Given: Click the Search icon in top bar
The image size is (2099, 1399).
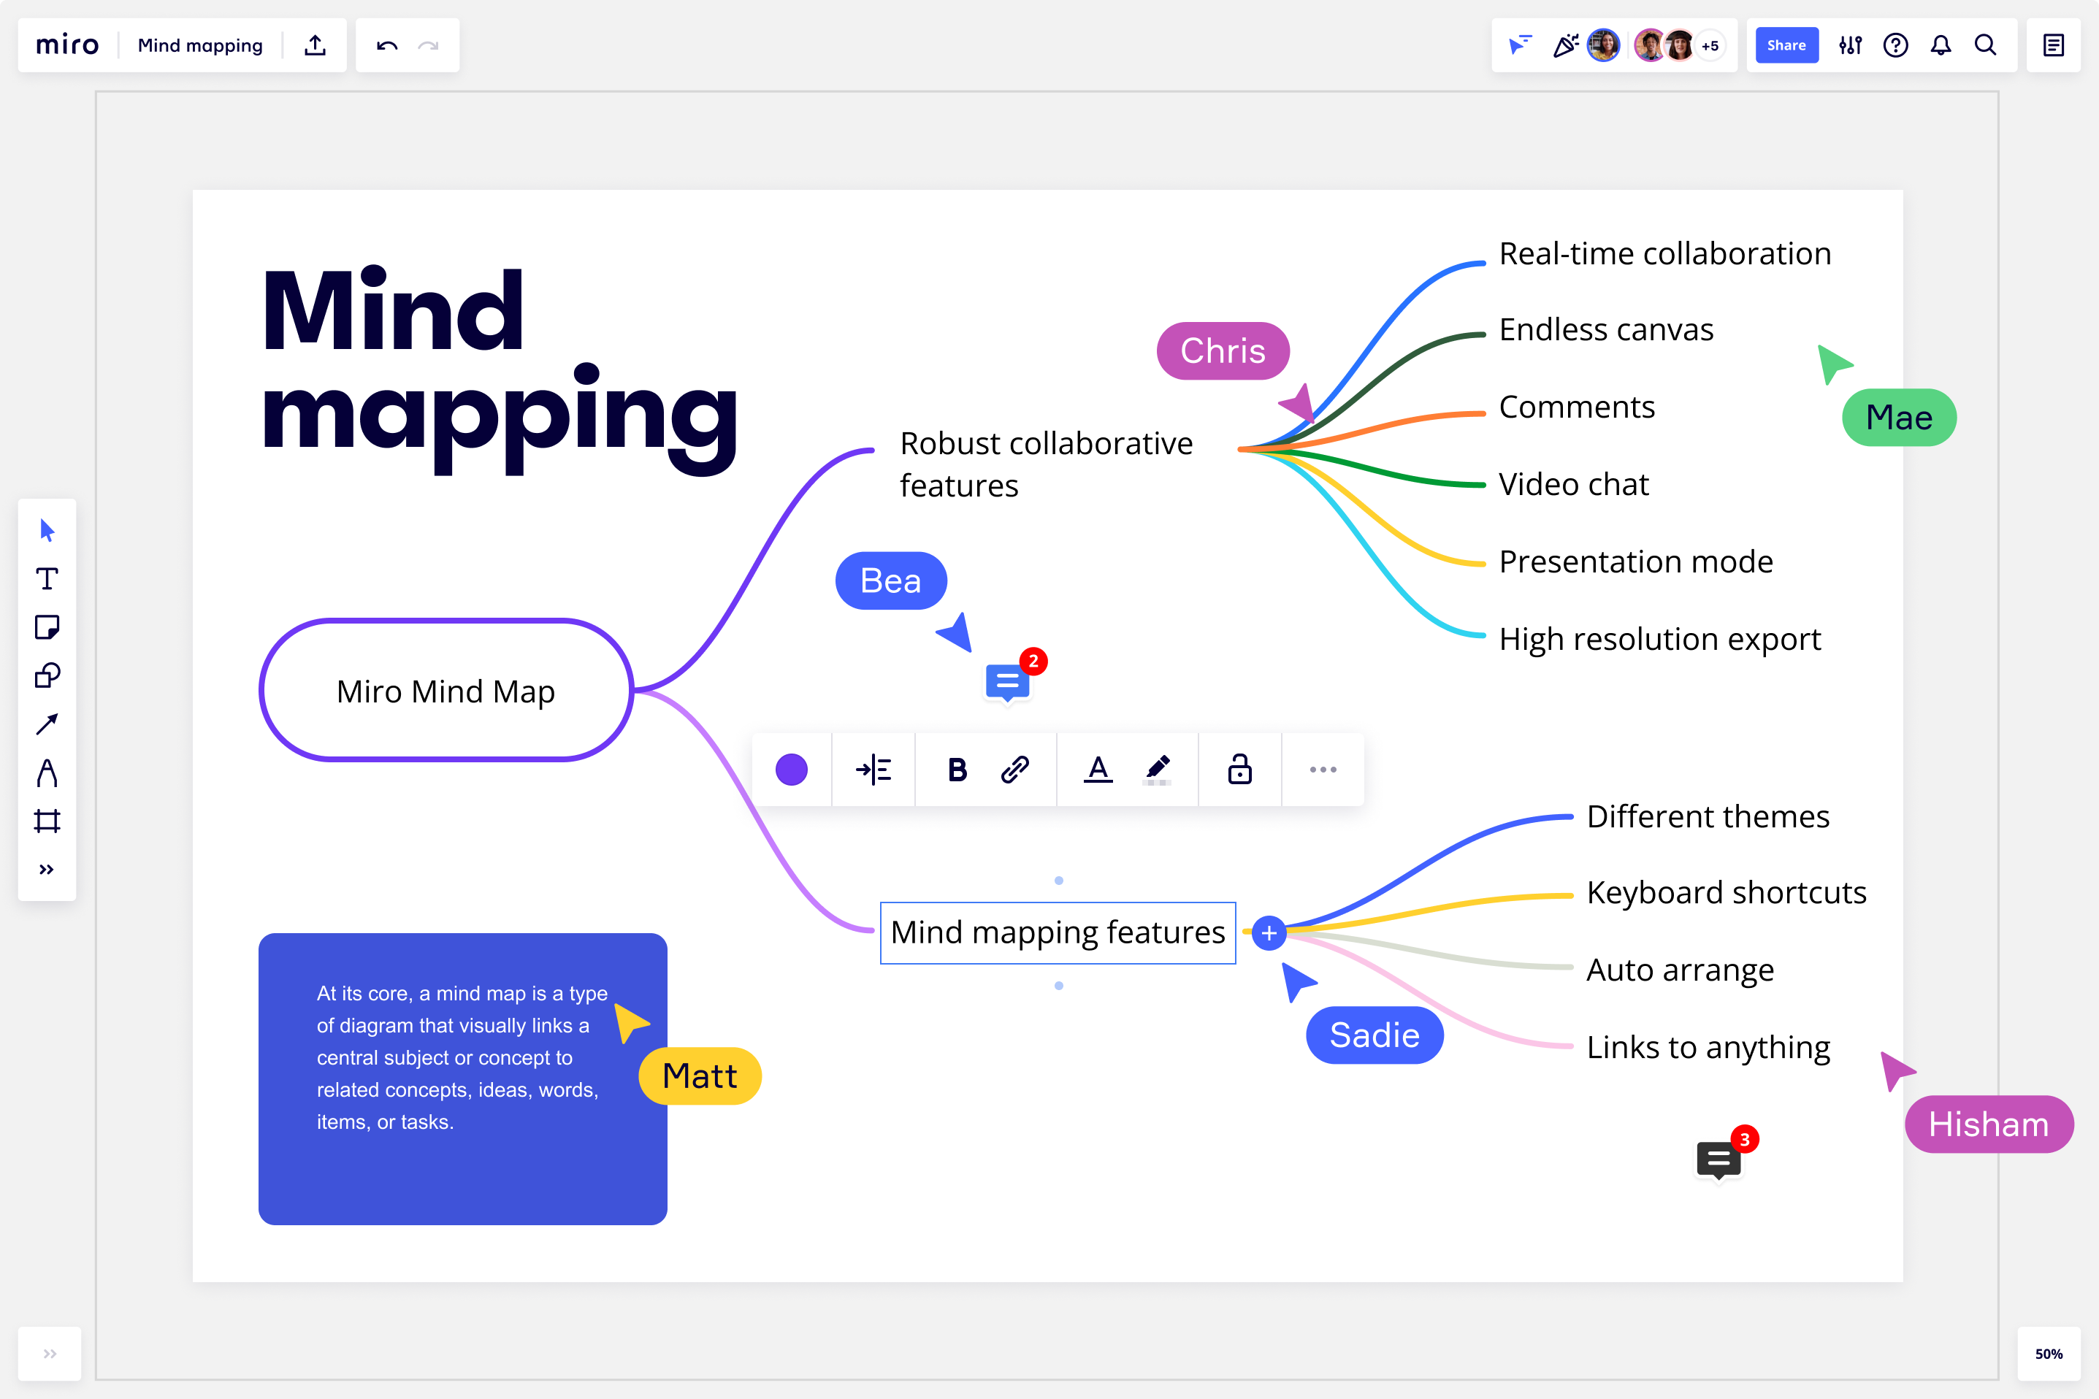Looking at the screenshot, I should coord(1985,44).
